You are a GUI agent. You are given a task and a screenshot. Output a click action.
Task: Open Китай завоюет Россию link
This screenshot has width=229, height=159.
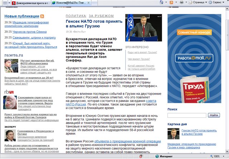click(141, 67)
